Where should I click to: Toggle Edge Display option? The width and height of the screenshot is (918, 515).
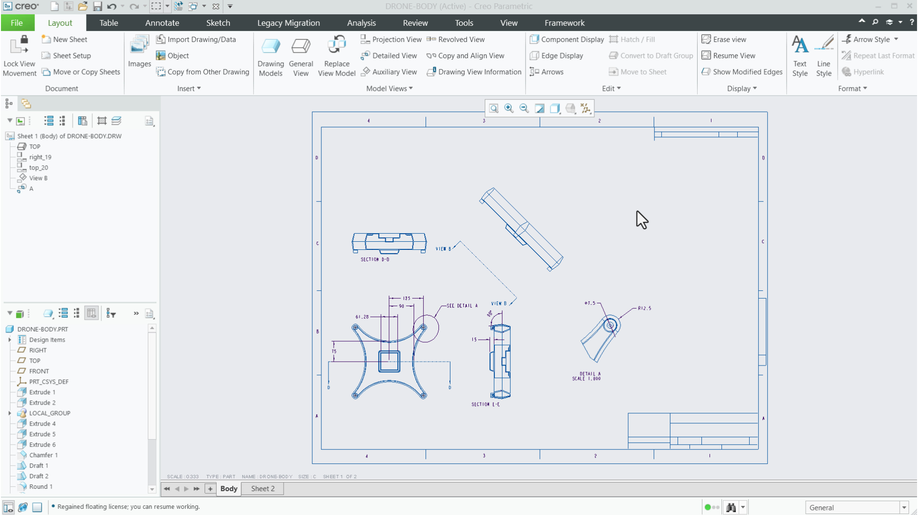(557, 55)
